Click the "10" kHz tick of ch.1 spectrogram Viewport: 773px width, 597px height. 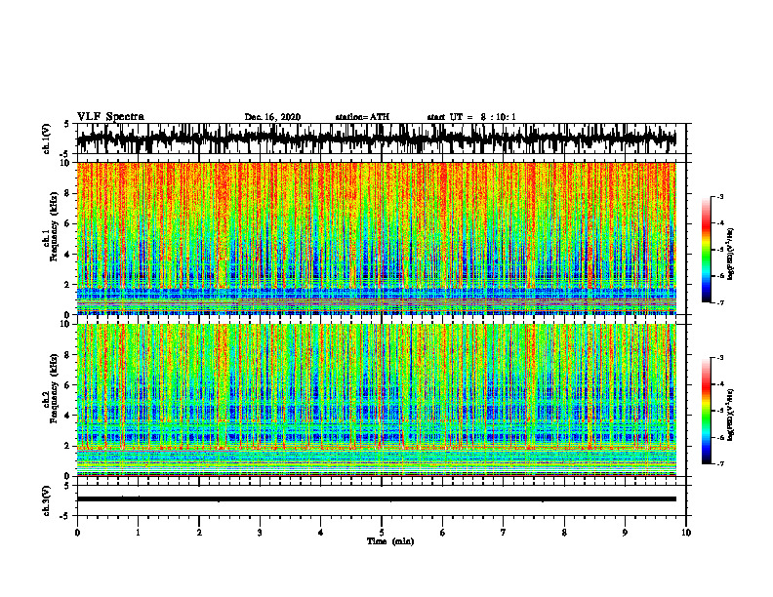67,163
